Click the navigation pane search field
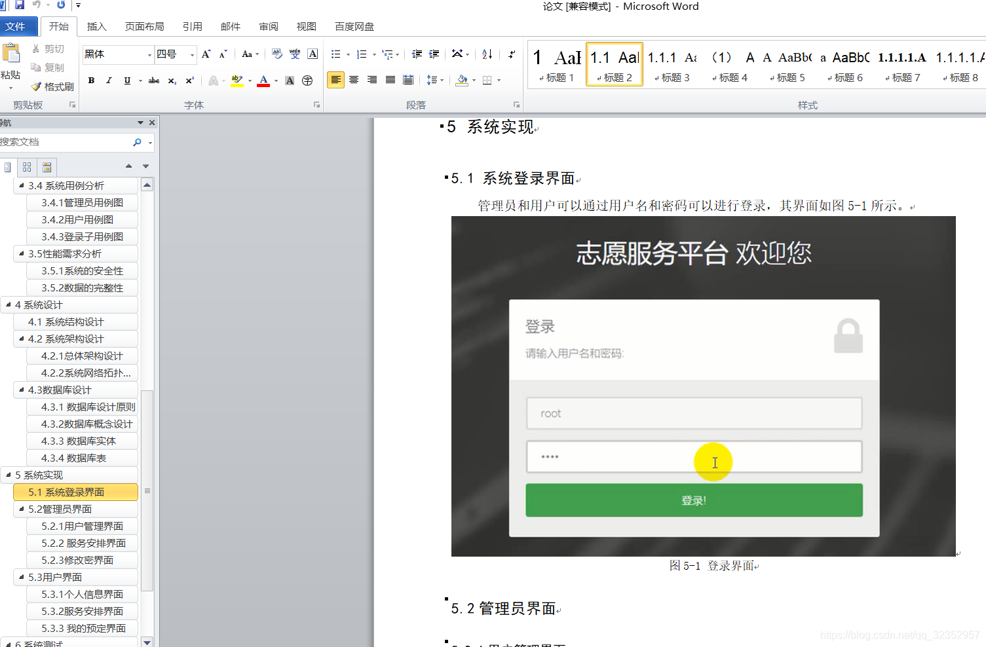Image resolution: width=986 pixels, height=647 pixels. (x=66, y=142)
